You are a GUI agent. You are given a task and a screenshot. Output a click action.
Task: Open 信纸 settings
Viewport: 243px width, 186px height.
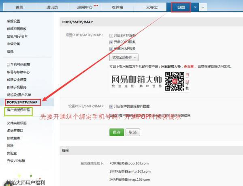coord(10,51)
